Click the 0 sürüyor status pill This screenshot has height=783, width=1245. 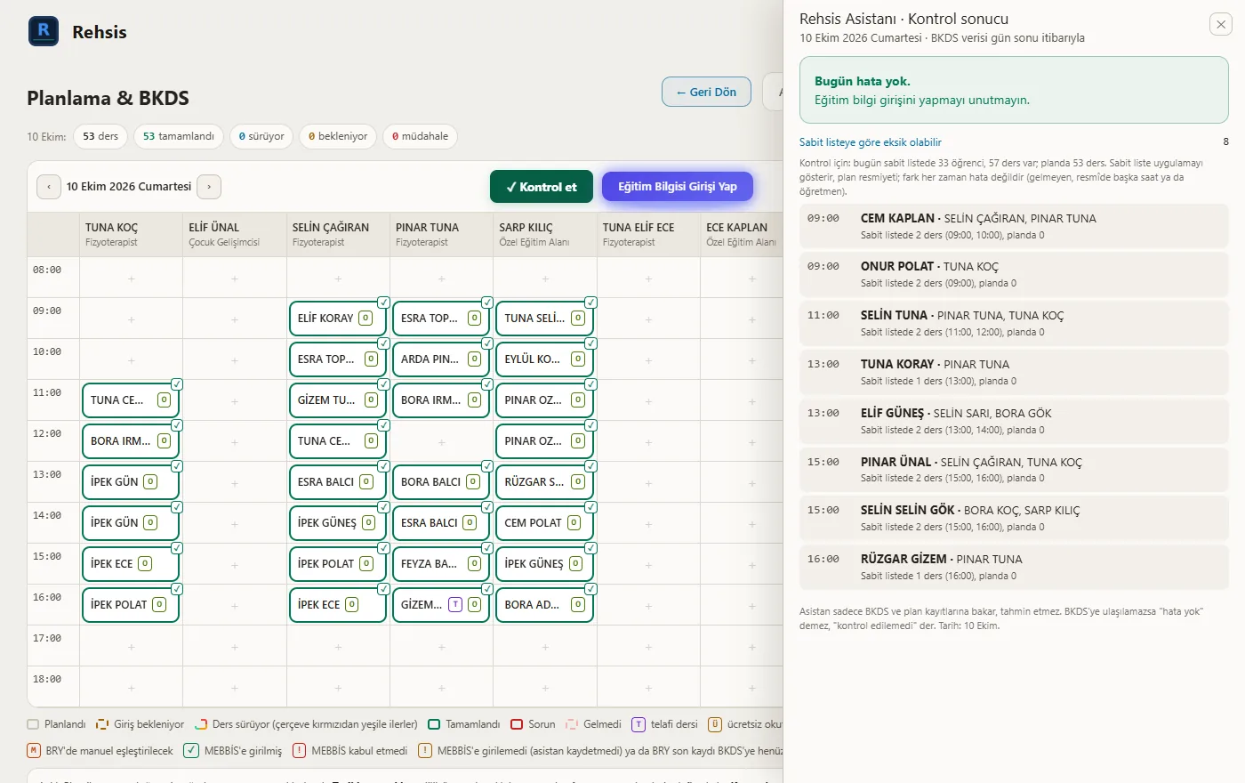261,136
